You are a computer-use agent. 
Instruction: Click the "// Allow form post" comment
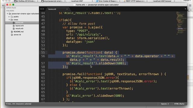pos(79,24)
